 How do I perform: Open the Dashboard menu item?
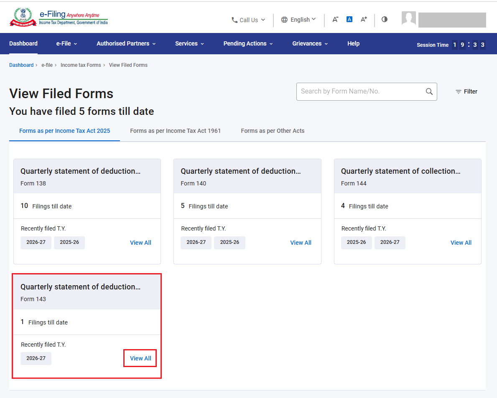click(23, 43)
